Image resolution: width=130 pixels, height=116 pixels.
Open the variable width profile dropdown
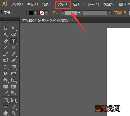point(109,13)
